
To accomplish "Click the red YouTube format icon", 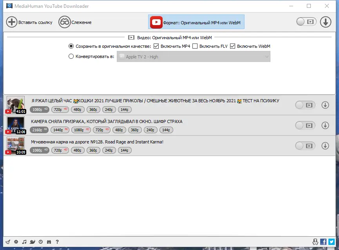I will click(156, 22).
